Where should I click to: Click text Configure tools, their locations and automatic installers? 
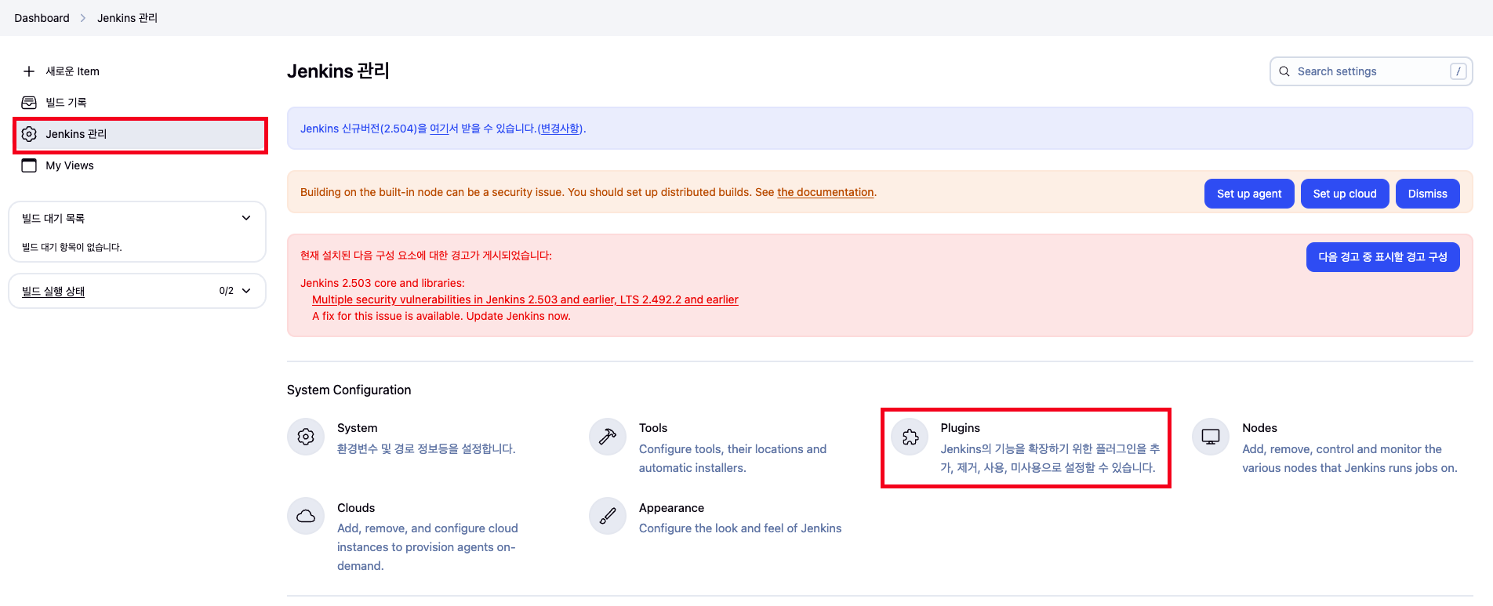[732, 459]
